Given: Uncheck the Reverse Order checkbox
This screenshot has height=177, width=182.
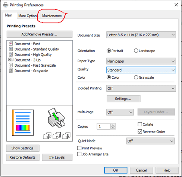Looking at the screenshot, I should [140, 132].
